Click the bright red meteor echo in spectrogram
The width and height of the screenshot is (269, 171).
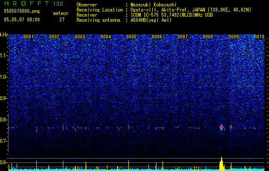221,127
